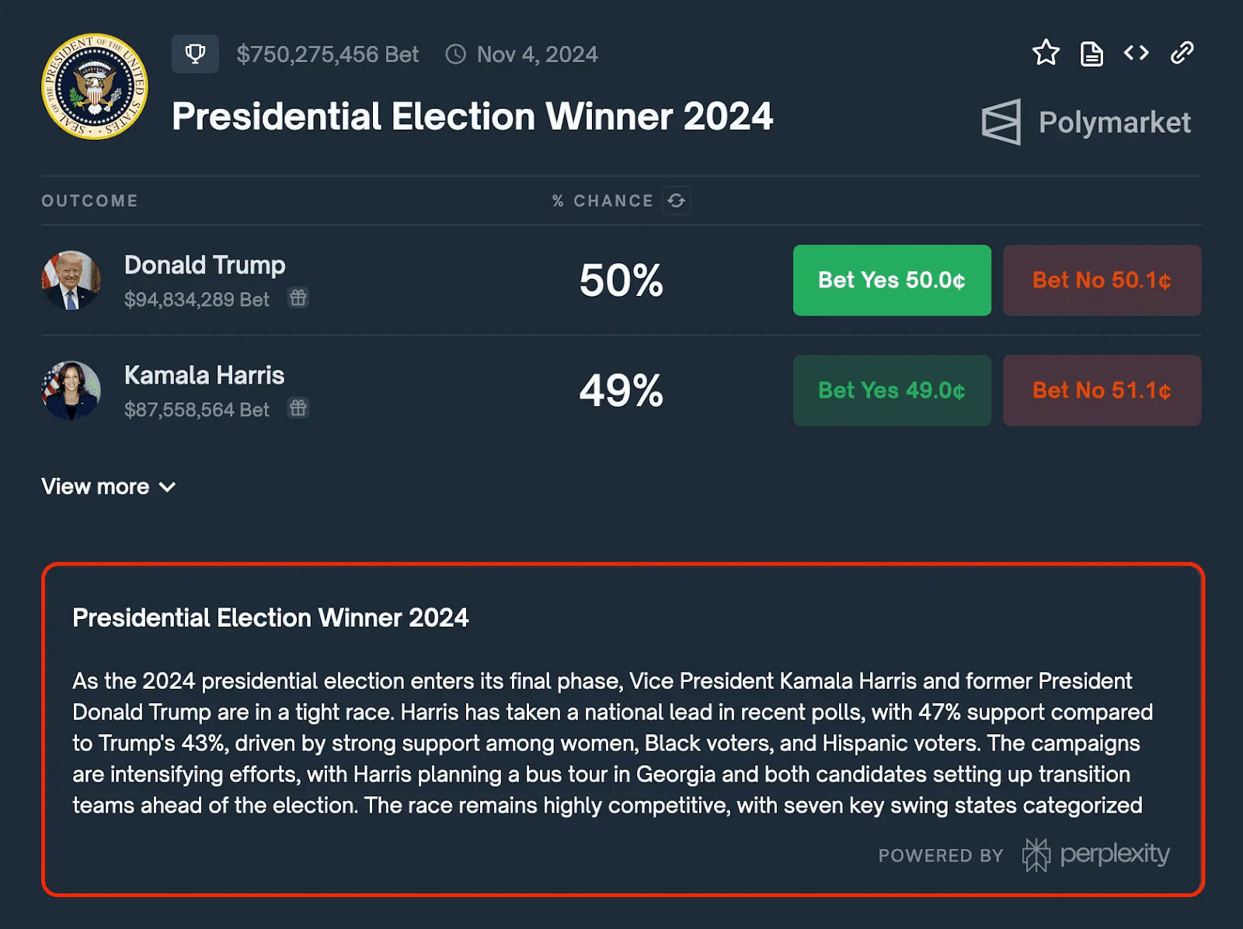Favorite this market with the star icon
This screenshot has width=1243, height=929.
(x=1046, y=53)
